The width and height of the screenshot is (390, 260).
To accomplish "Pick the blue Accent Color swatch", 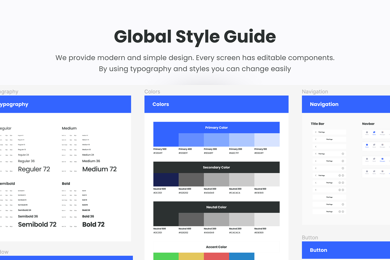I will [x=242, y=256].
